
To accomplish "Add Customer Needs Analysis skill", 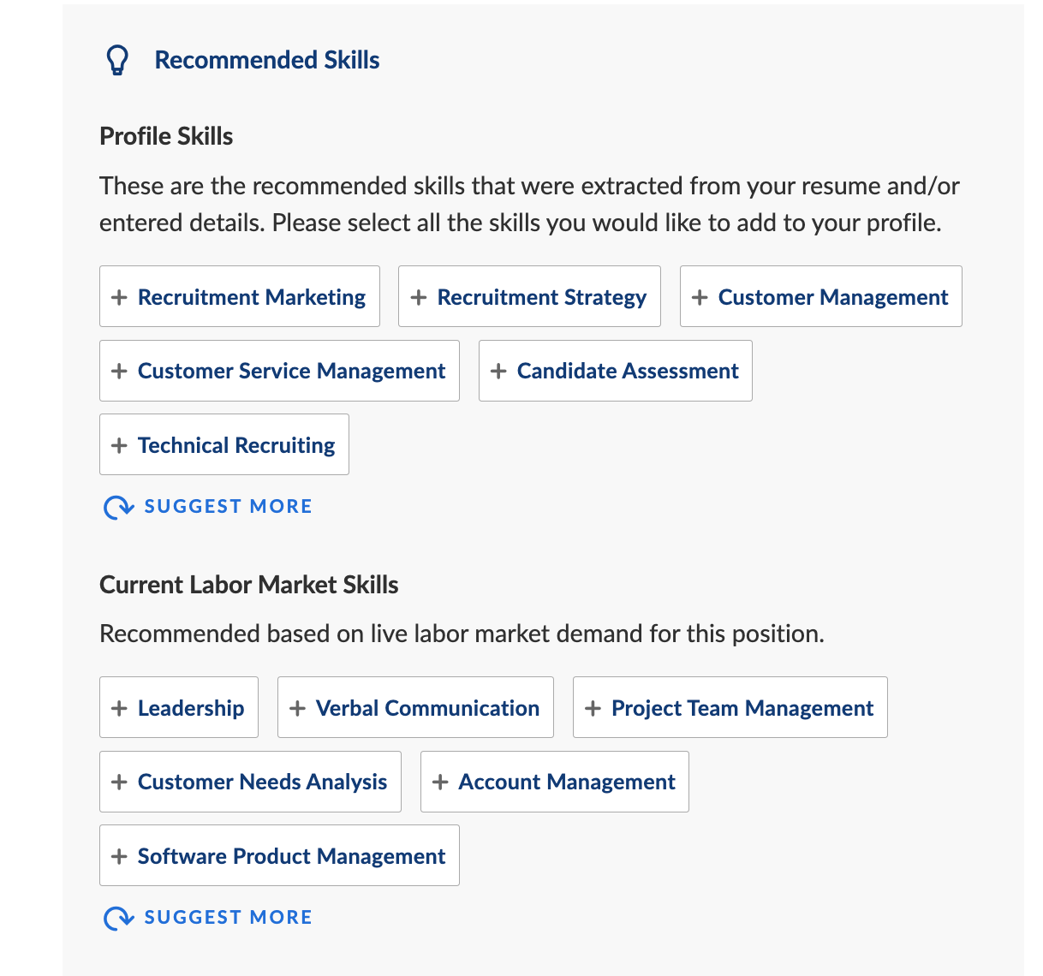I will [x=250, y=782].
